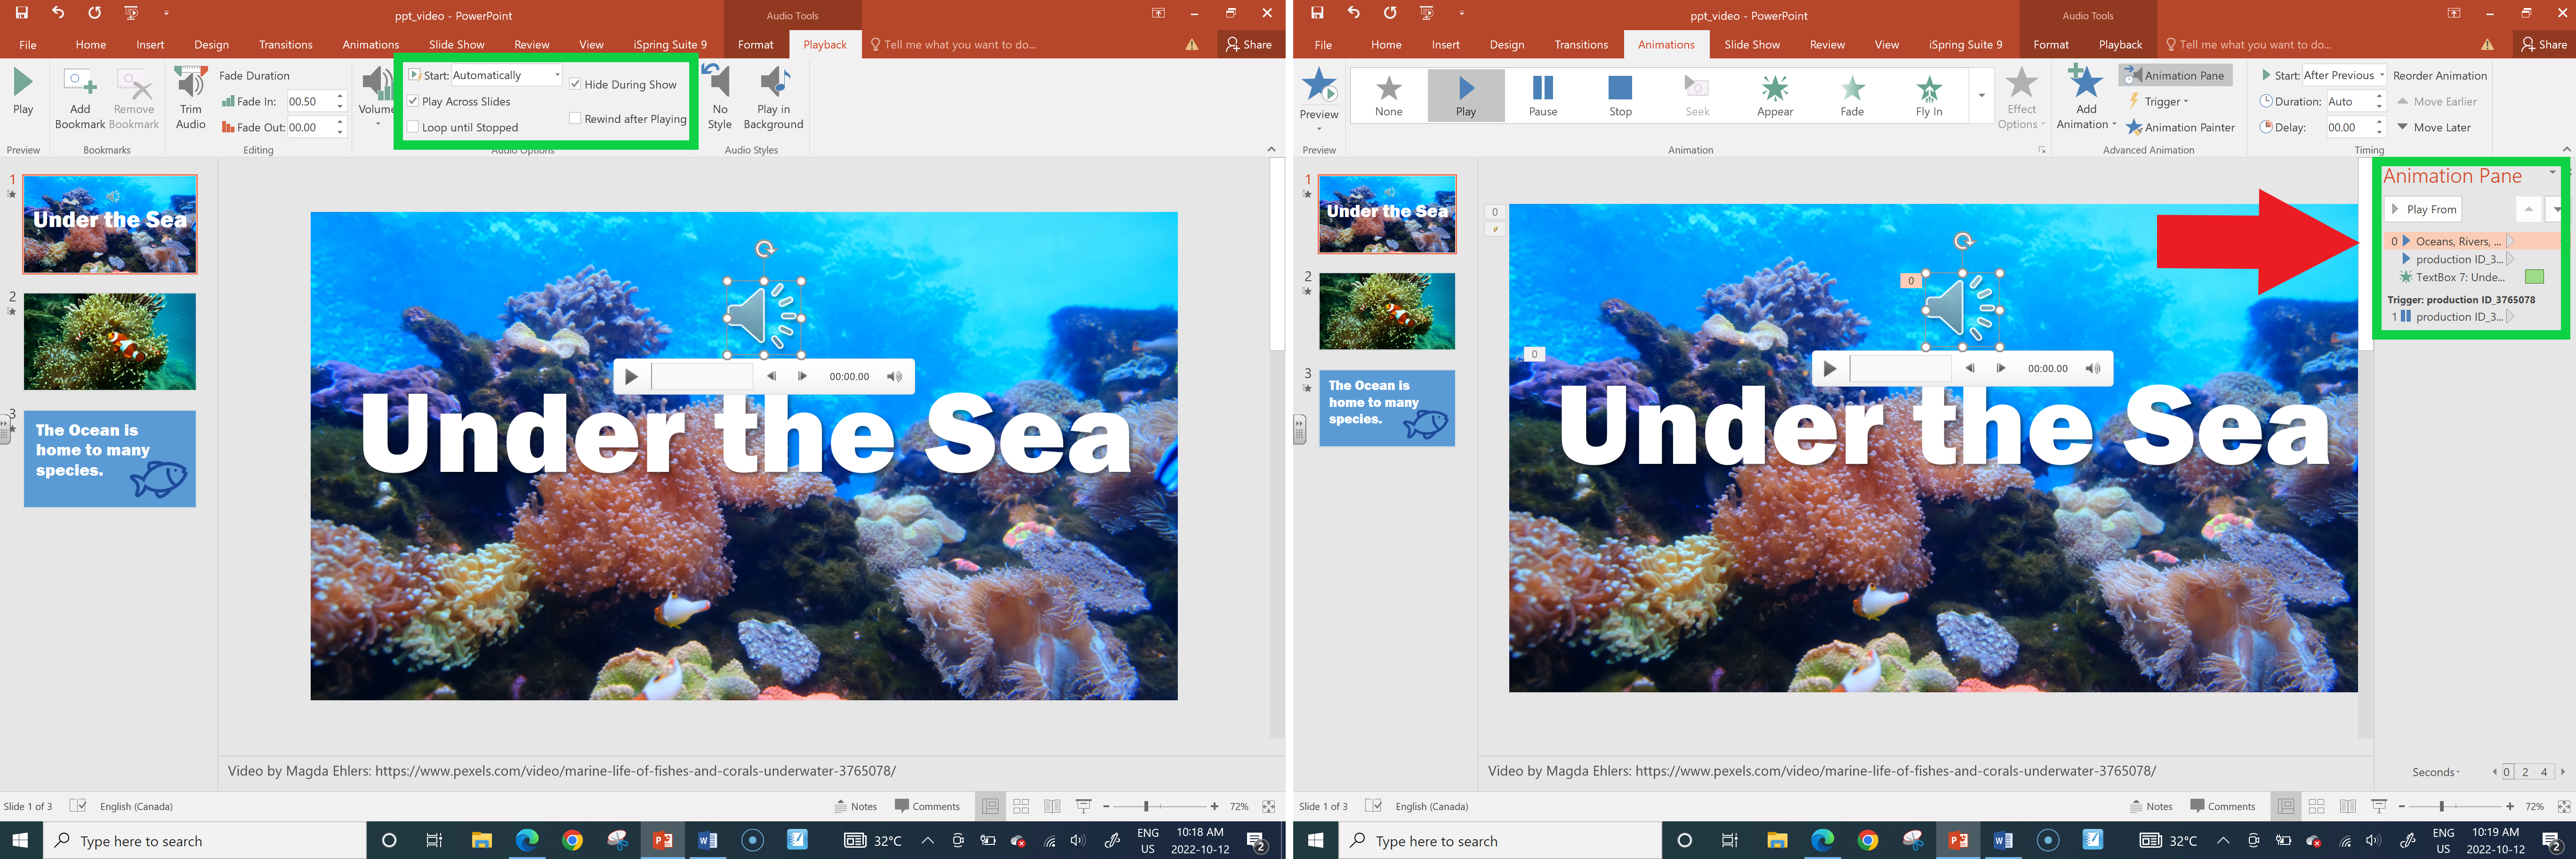The width and height of the screenshot is (2576, 859).
Task: Click the Animation Painter tool
Action: click(2180, 127)
